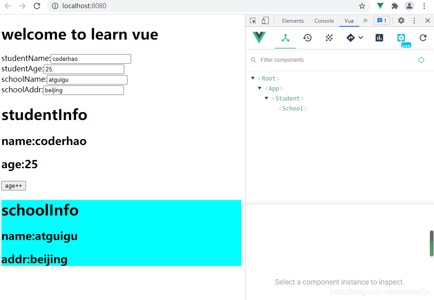Expand the Routing dropdown arrow
This screenshot has height=300, width=434.
click(361, 38)
